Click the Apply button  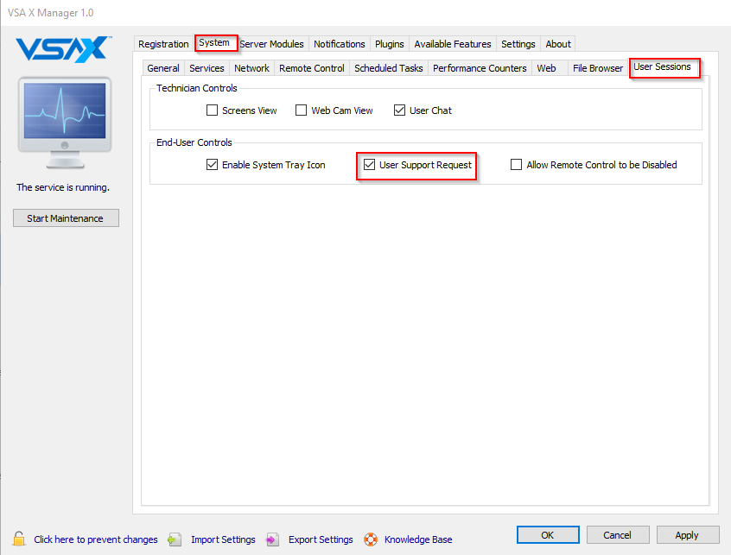(687, 535)
